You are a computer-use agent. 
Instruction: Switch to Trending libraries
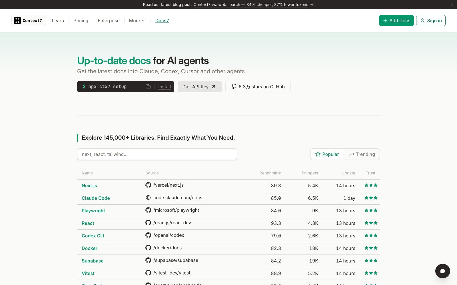(x=362, y=154)
